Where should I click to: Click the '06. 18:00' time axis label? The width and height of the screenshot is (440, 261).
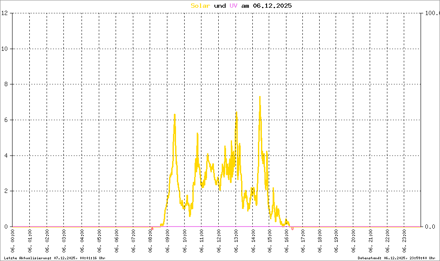coord(320,241)
